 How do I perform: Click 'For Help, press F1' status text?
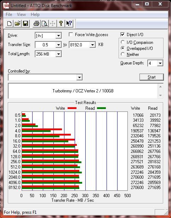[20, 212]
